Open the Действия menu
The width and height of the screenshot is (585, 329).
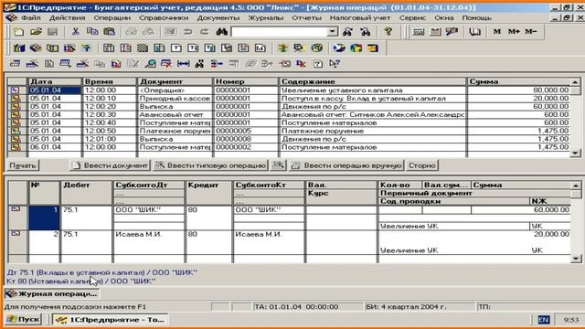pyautogui.click(x=67, y=18)
